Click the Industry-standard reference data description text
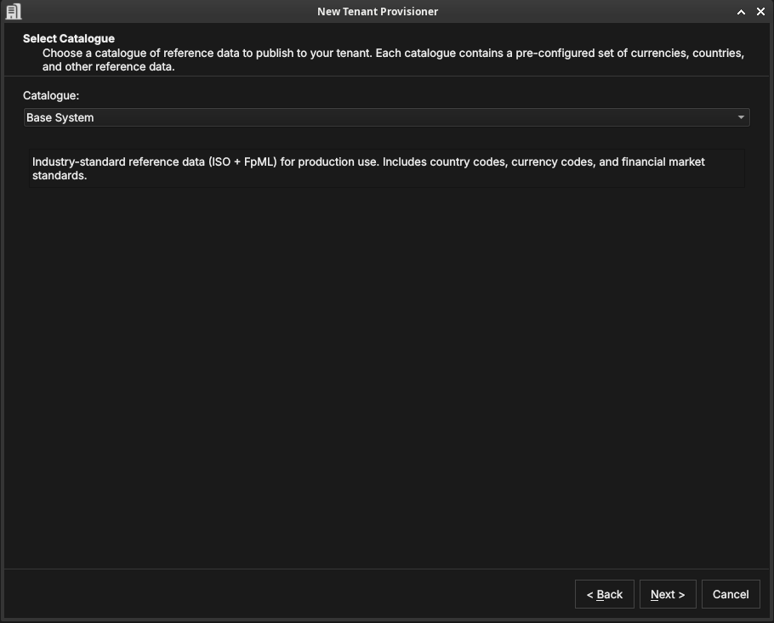Image resolution: width=774 pixels, height=623 pixels. pos(368,168)
